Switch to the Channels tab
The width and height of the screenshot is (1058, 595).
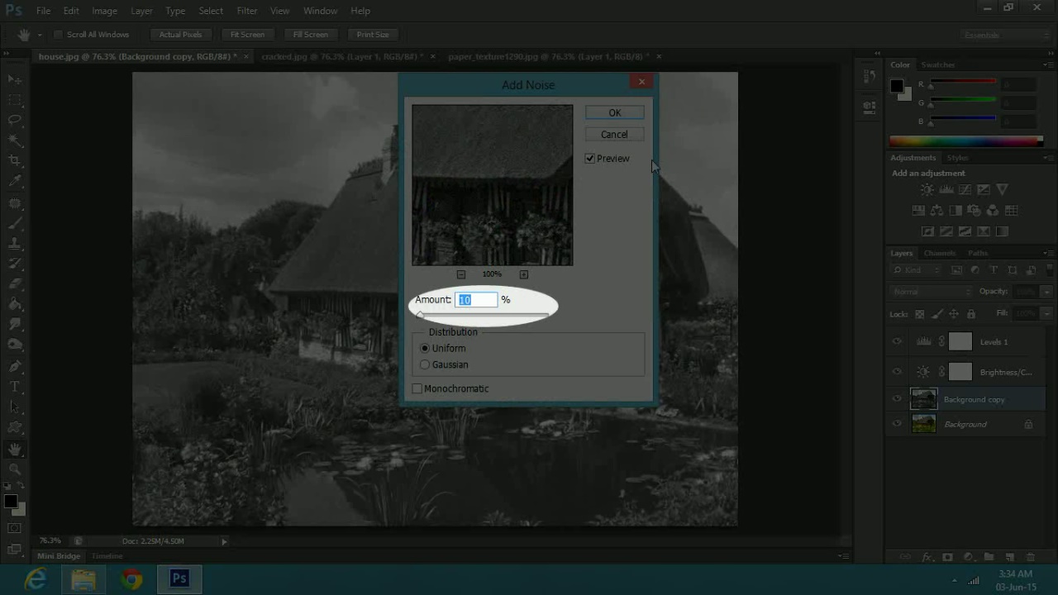pos(940,254)
